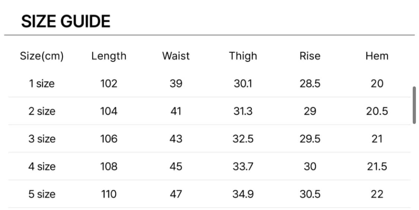Click the Waist column header
Screen dimensions: 419x210
pos(176,56)
